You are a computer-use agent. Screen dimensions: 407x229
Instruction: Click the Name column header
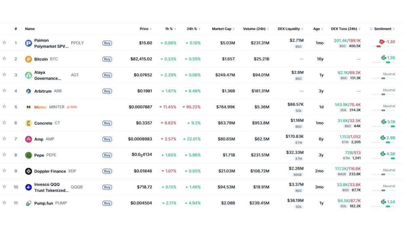[x=30, y=29]
